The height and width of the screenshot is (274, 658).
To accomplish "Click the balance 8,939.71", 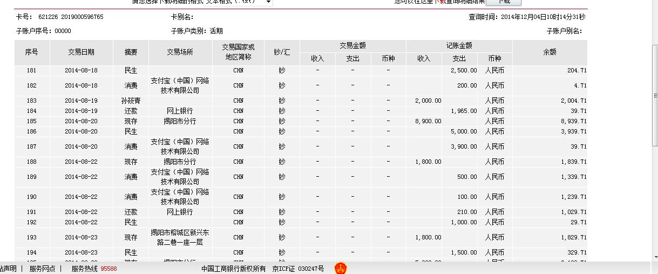I will (573, 121).
